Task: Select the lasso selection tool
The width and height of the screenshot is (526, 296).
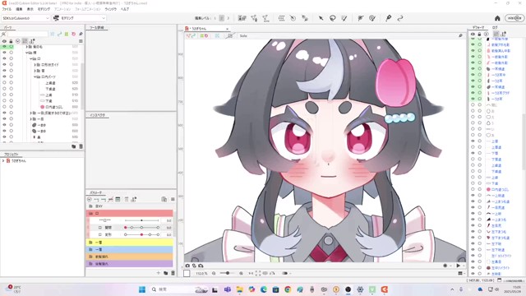Action: click(332, 18)
